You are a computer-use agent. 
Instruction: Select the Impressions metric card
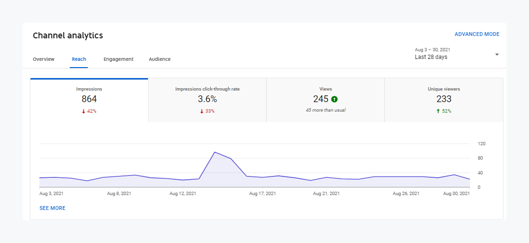[x=89, y=100]
